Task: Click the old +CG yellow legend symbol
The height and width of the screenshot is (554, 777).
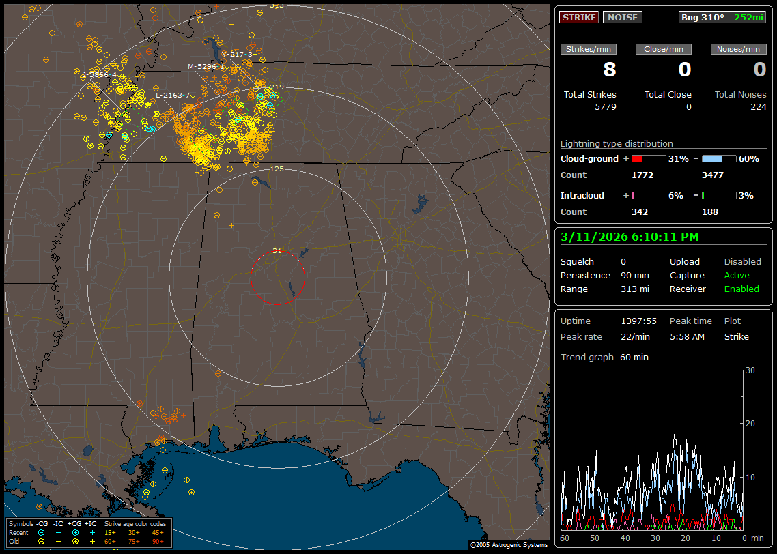Action: pos(75,541)
